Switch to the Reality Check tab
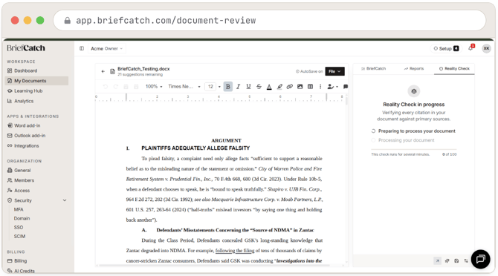Image resolution: width=498 pixels, height=276 pixels. [x=454, y=68]
